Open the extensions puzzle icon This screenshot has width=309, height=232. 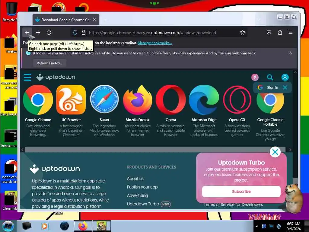point(280,32)
